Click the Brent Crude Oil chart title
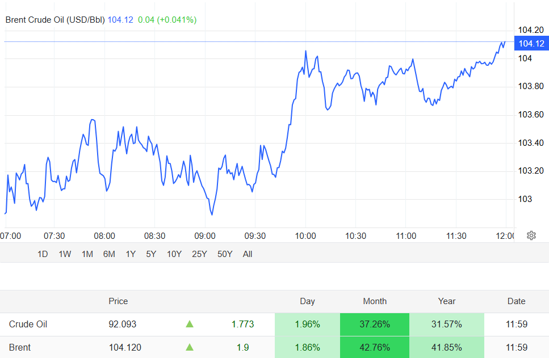This screenshot has width=549, height=358. pyautogui.click(x=55, y=20)
